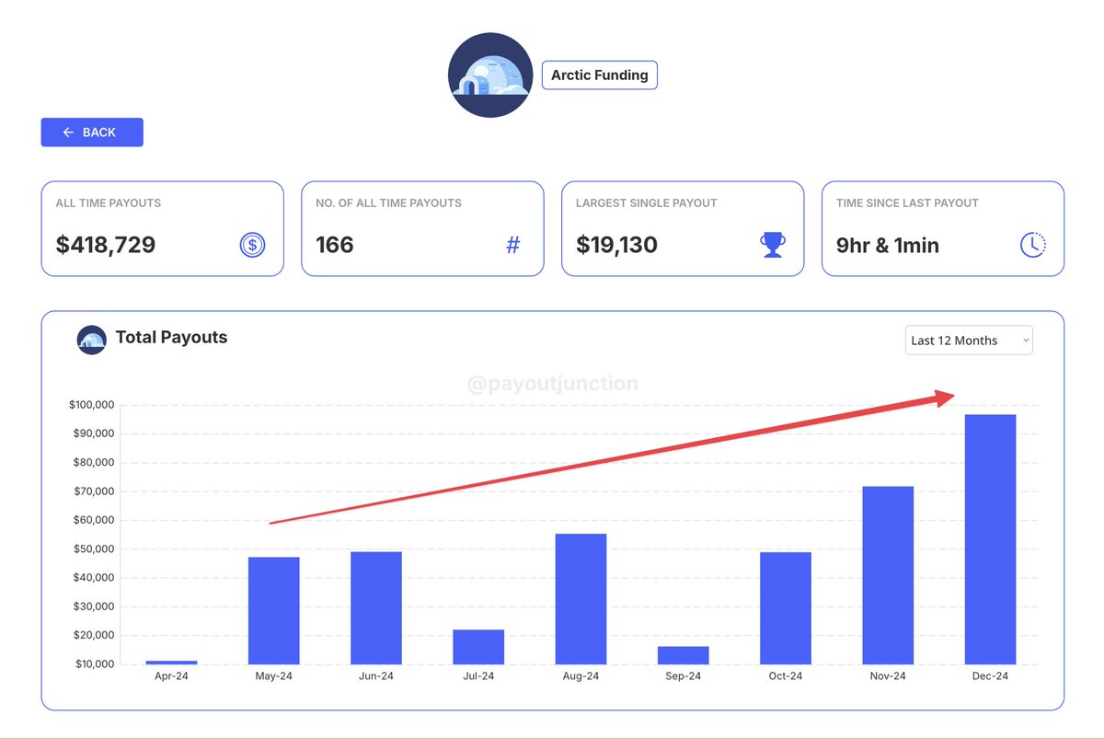The image size is (1104, 739).
Task: Click the Jul-24 axis label
Action: click(x=478, y=676)
